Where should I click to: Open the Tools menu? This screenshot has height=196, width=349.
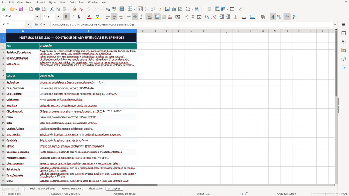click(x=82, y=2)
